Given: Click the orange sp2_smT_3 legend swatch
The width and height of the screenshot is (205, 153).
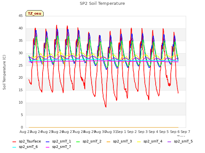Looking at the screenshot, I should [108, 142].
